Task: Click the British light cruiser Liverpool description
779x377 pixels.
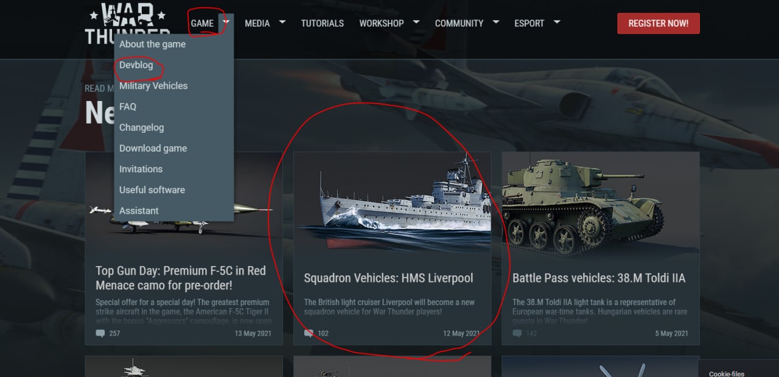Action: pyautogui.click(x=389, y=307)
